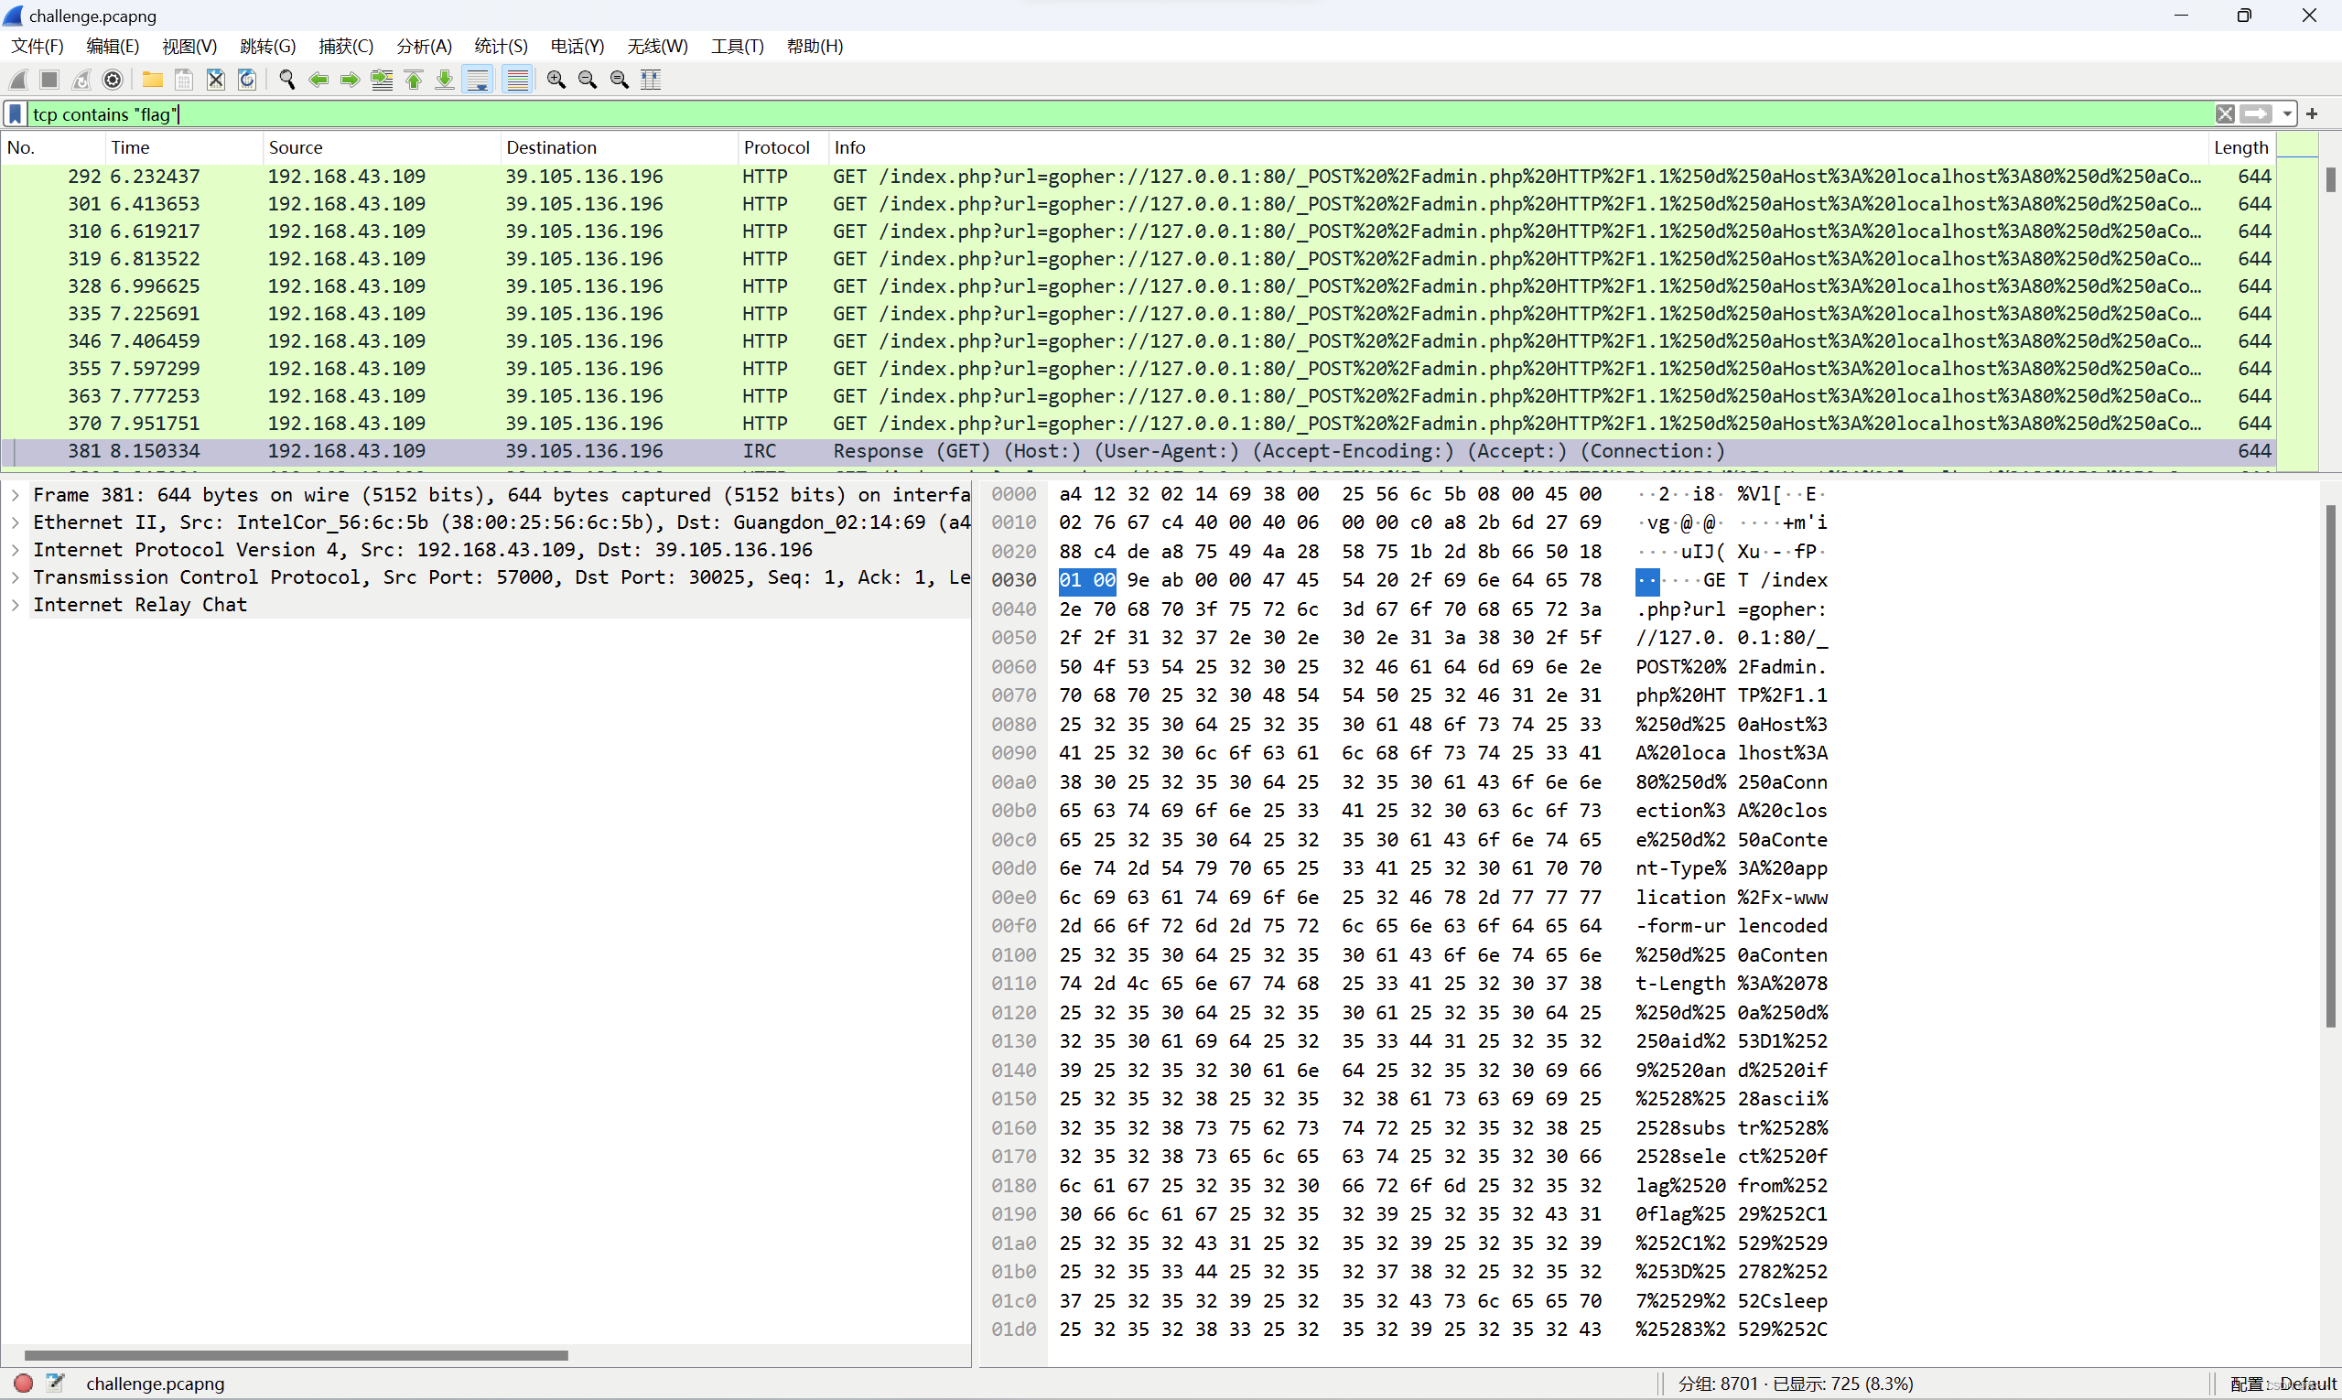Open the capture file folder icon

152,81
